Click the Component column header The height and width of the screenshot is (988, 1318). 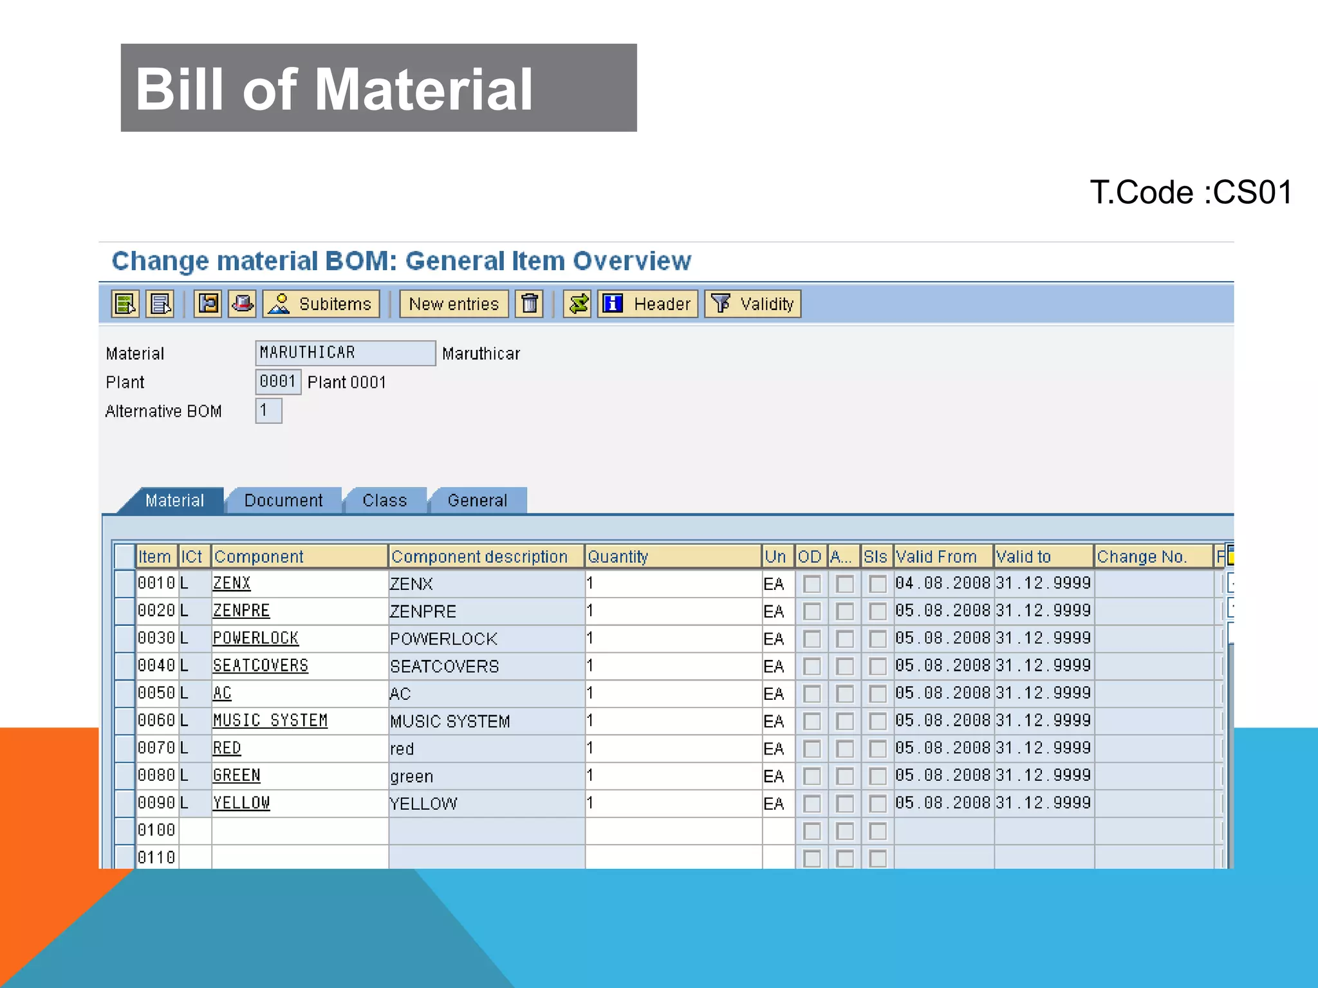tap(300, 556)
